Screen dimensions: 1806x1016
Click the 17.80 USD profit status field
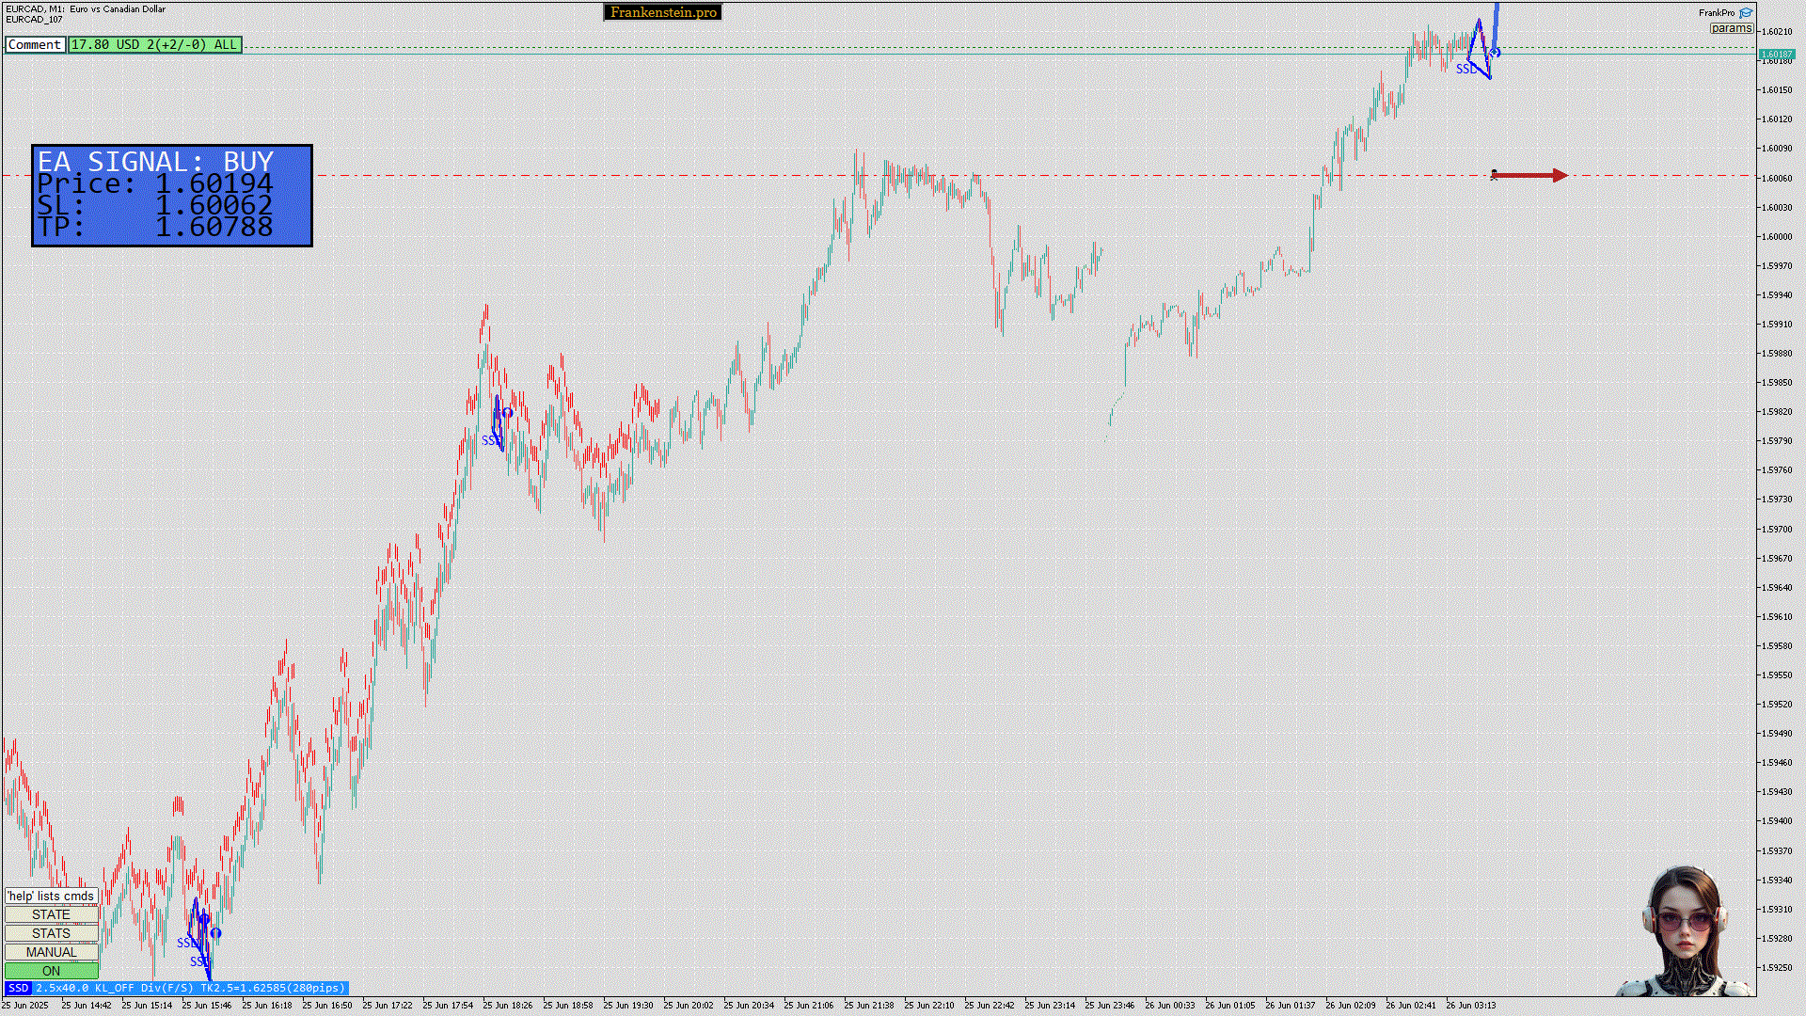click(154, 44)
